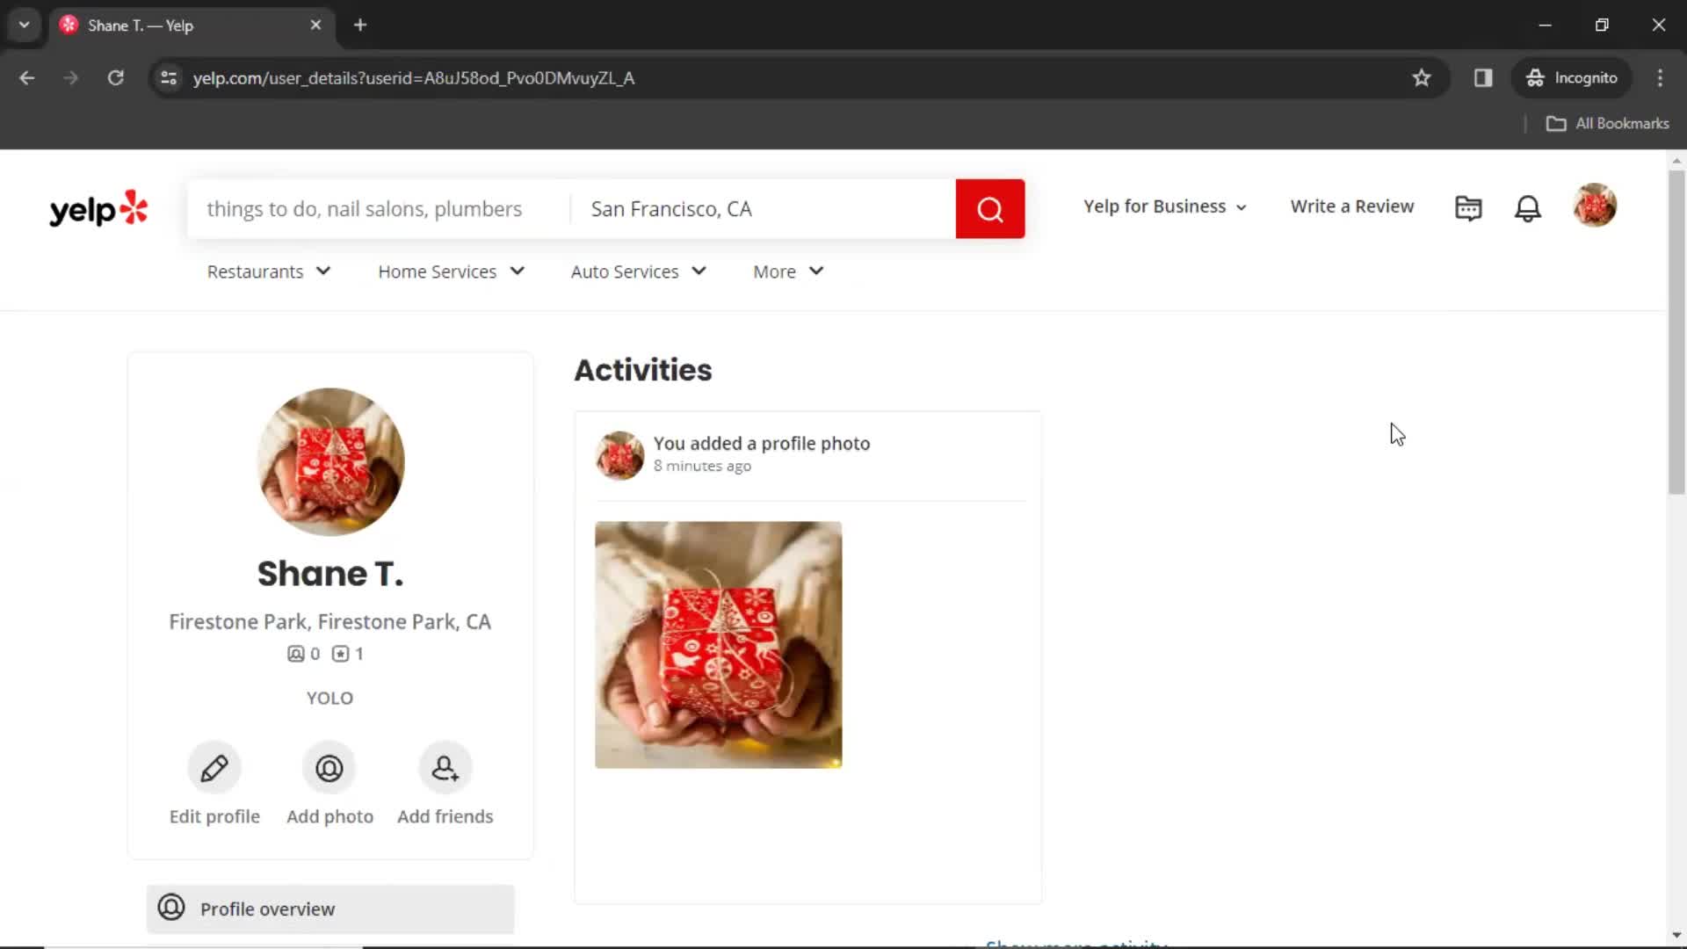1687x949 pixels.
Task: Click the Profile overview sidebar item
Action: tap(329, 909)
